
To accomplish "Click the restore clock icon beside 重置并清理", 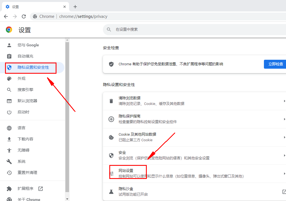I will tap(9, 173).
